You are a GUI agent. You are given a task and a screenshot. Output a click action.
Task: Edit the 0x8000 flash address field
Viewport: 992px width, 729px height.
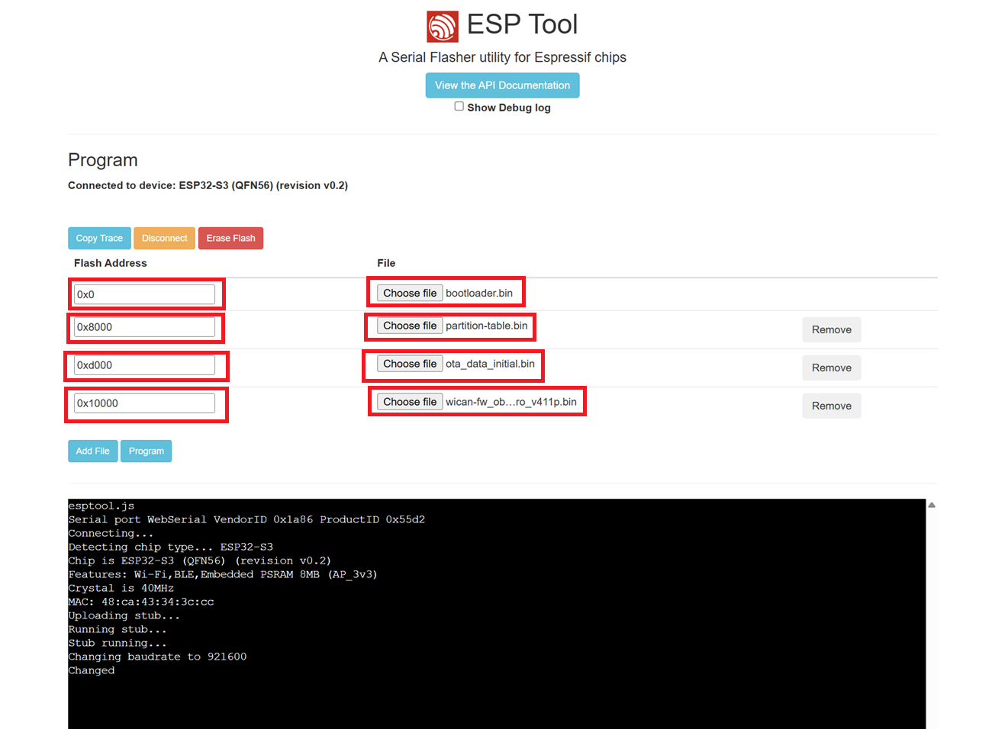[144, 327]
